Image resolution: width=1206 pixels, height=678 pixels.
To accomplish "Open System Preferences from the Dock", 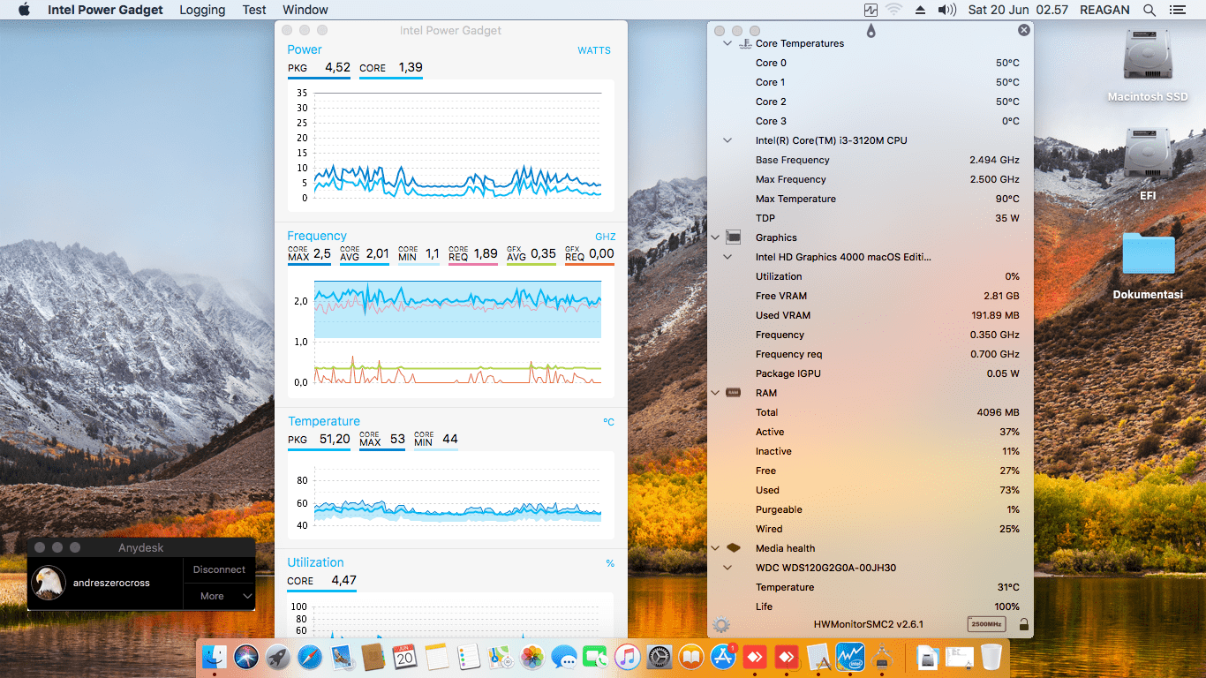I will 658,658.
